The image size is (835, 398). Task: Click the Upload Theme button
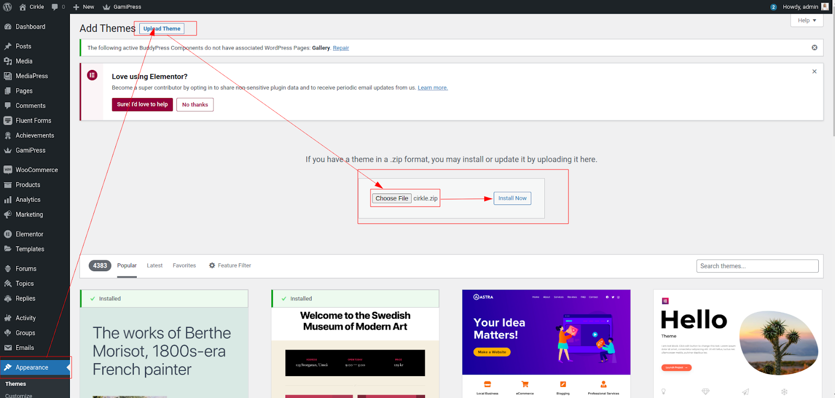click(x=162, y=29)
